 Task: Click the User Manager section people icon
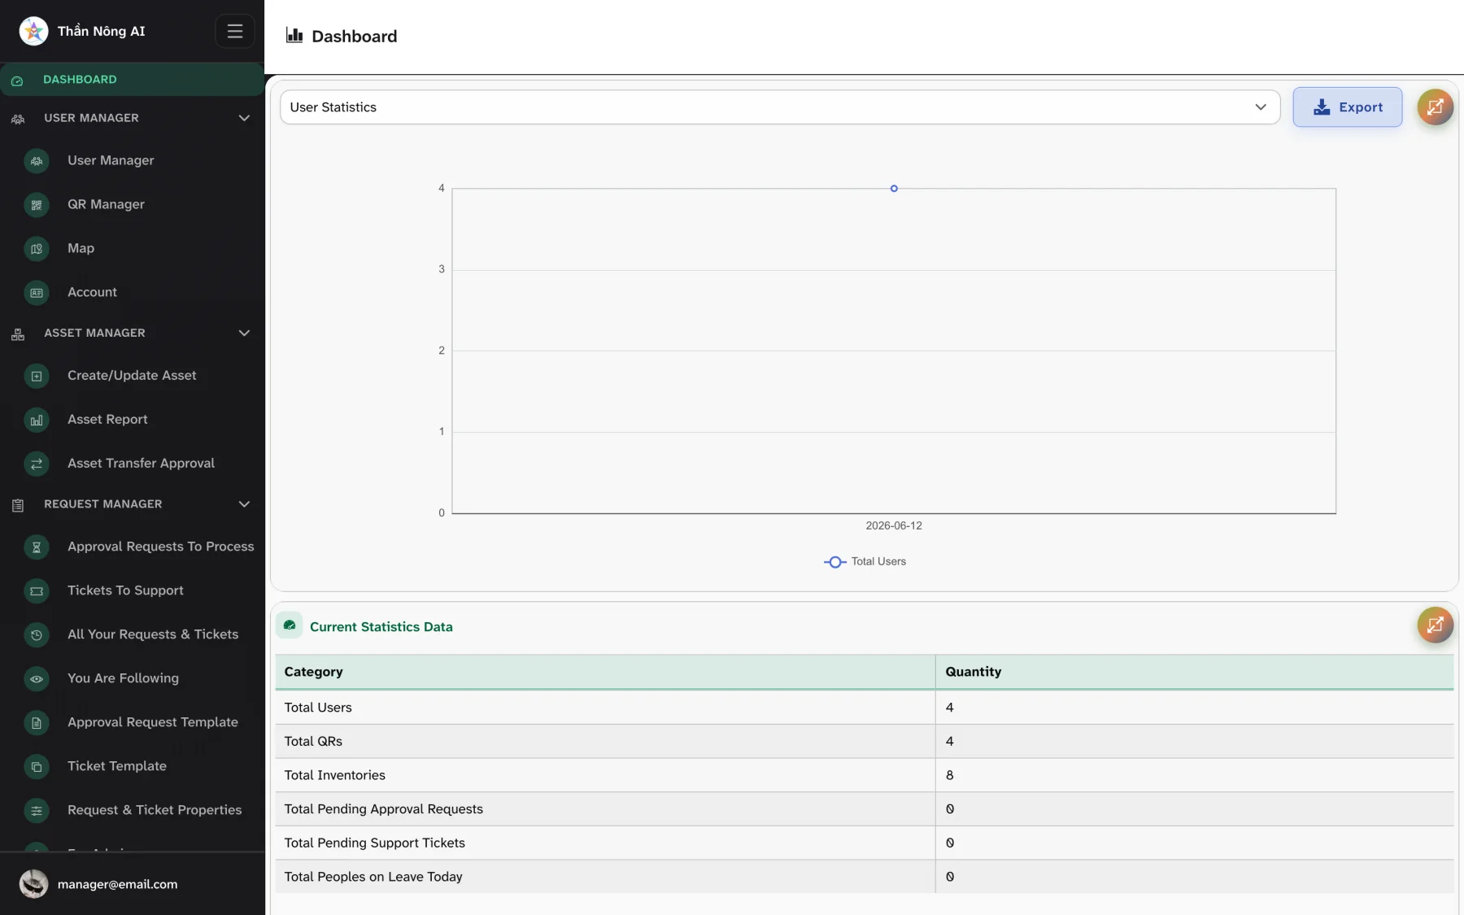[x=18, y=119]
